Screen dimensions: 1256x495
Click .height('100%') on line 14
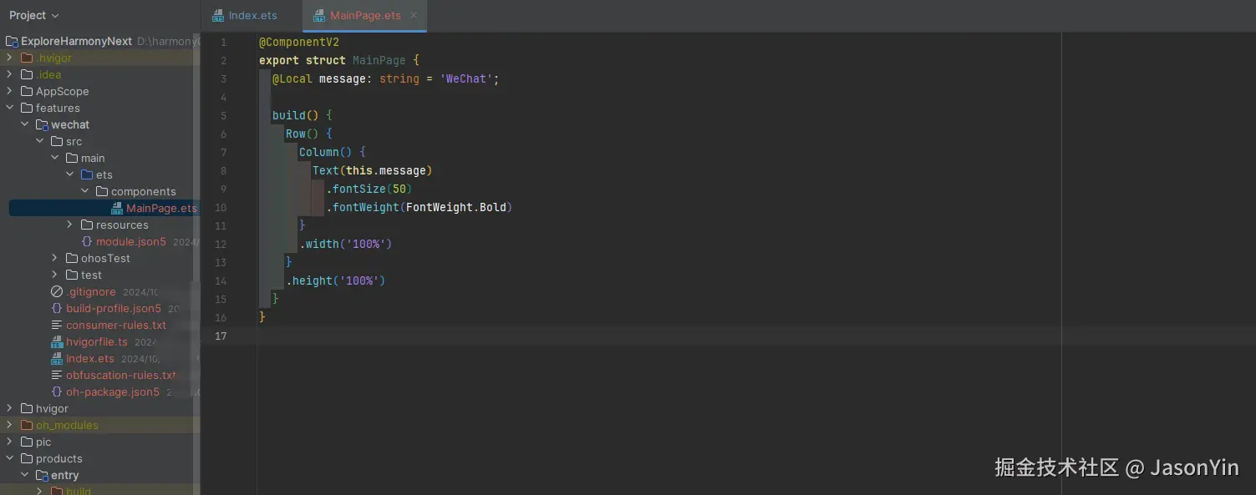(x=336, y=280)
